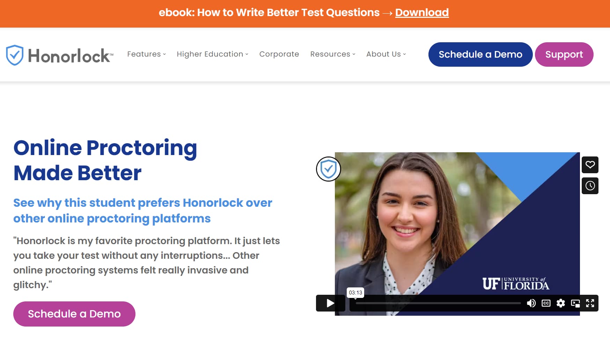Viewport: 610px width, 344px height.
Task: Click the Schedule a Demo button
Action: coord(480,54)
